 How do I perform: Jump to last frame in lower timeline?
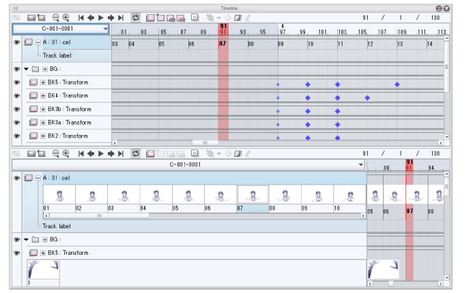click(x=120, y=154)
